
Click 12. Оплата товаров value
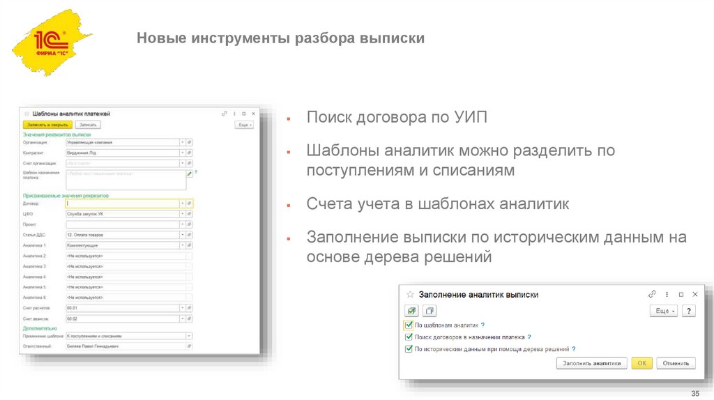tap(85, 235)
